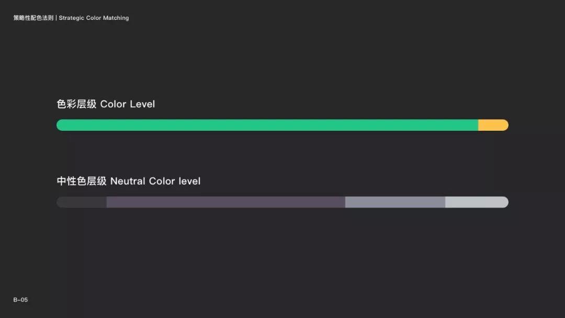This screenshot has width=565, height=318.
Task: Click the rounded left end of green bar
Action: coord(60,125)
